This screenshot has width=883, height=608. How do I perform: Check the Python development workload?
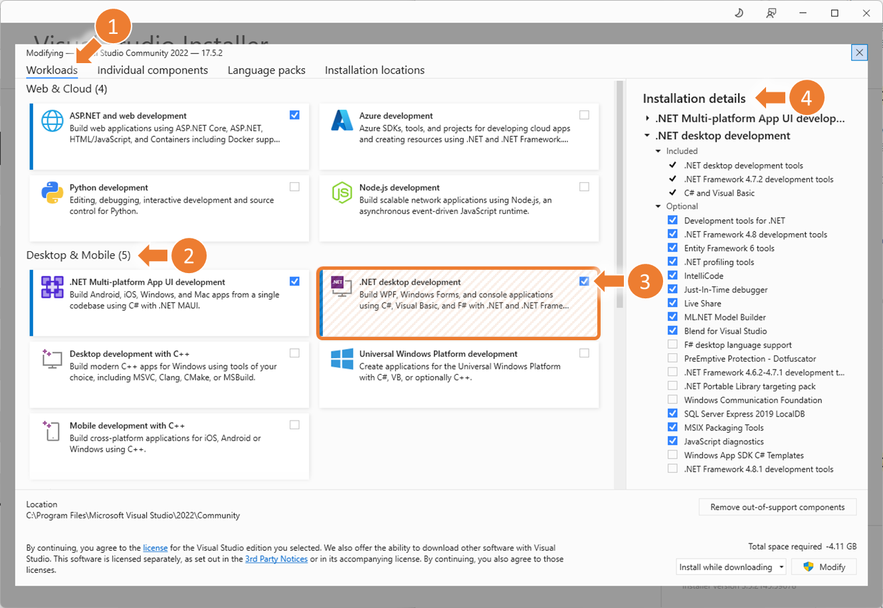point(294,187)
